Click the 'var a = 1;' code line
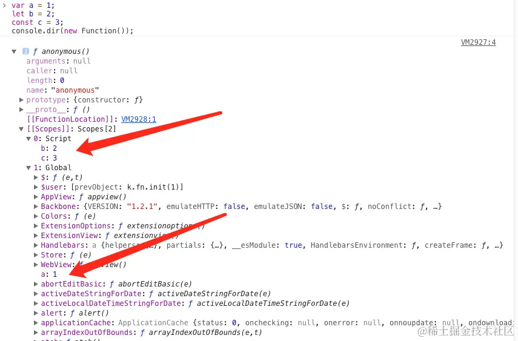The width and height of the screenshot is (518, 341). [x=33, y=5]
